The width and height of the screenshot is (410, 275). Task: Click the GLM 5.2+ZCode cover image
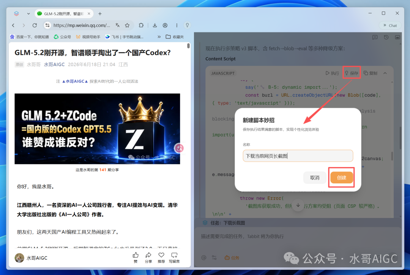[x=97, y=129]
